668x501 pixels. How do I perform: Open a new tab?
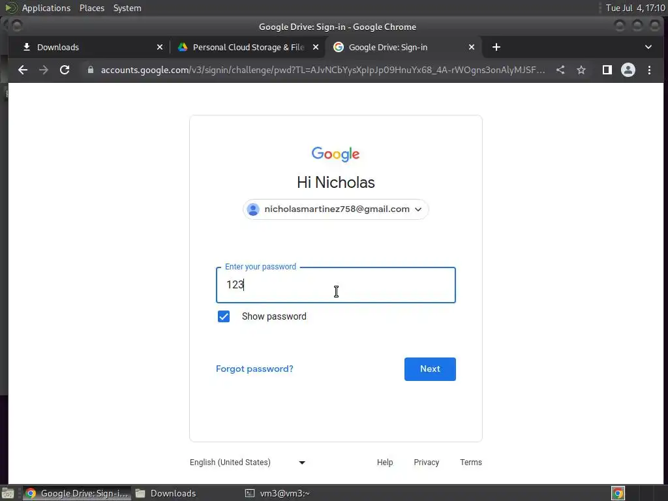pos(496,47)
